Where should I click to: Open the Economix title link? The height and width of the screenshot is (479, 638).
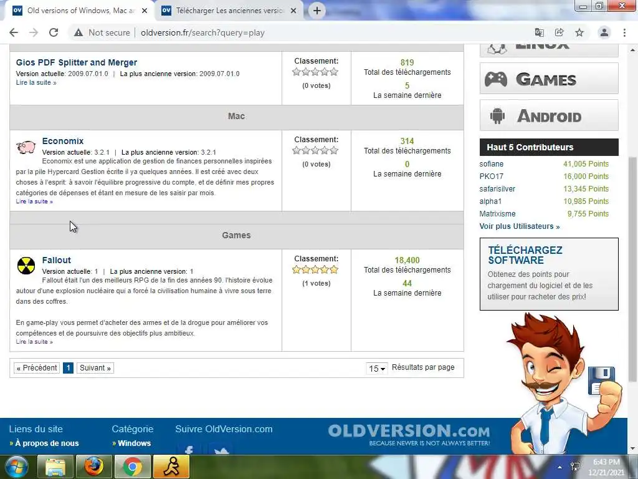pos(63,141)
